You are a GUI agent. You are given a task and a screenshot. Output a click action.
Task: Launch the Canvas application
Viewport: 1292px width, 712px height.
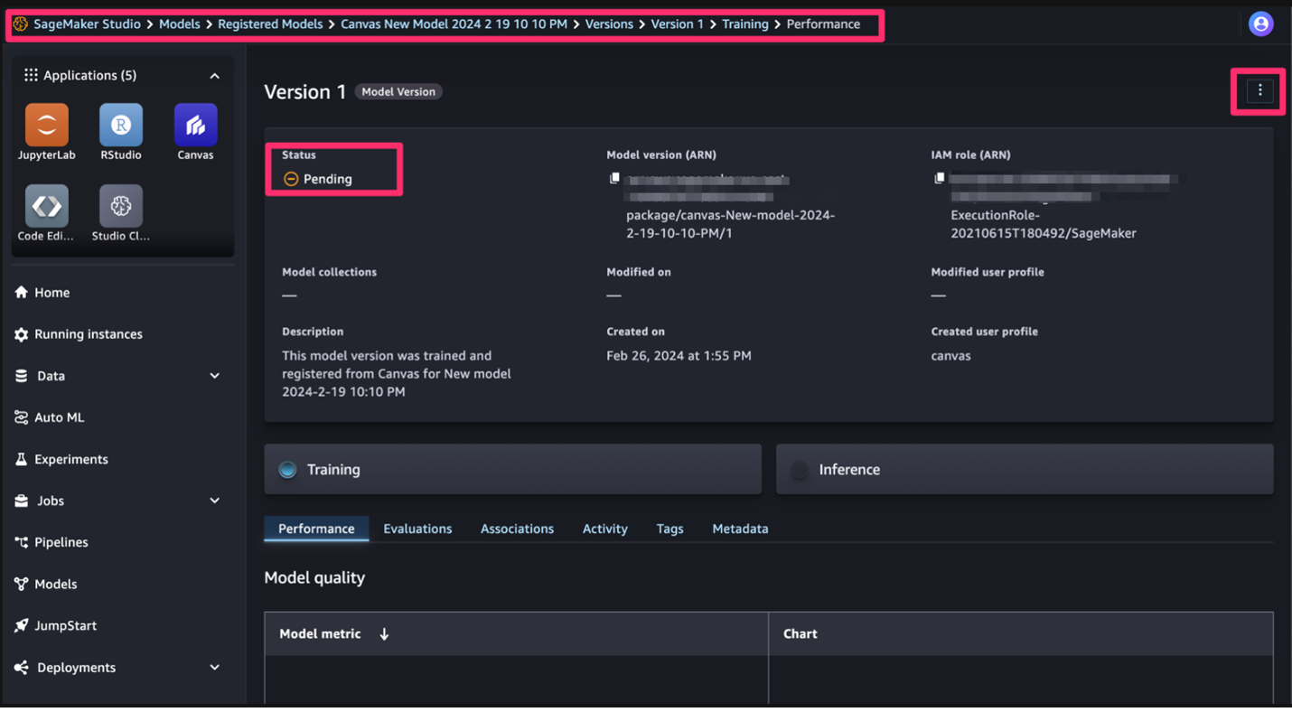[x=195, y=125]
